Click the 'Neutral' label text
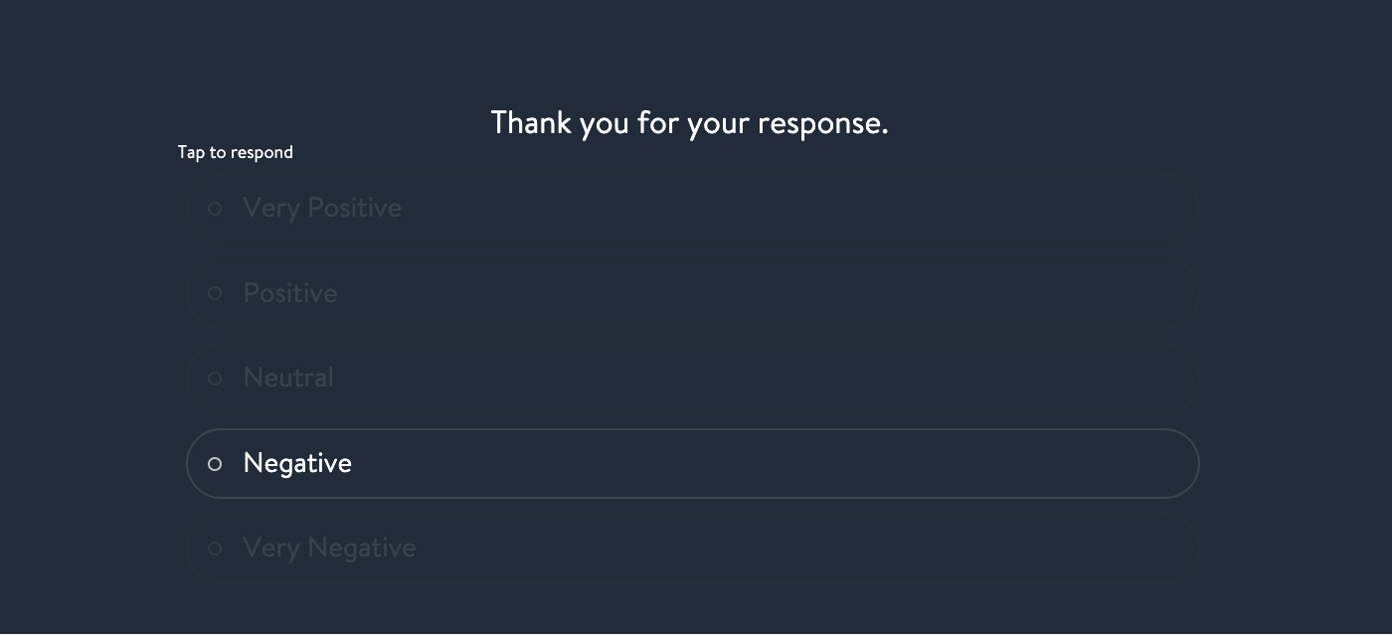Viewport: 1392px width, 636px height. point(288,378)
